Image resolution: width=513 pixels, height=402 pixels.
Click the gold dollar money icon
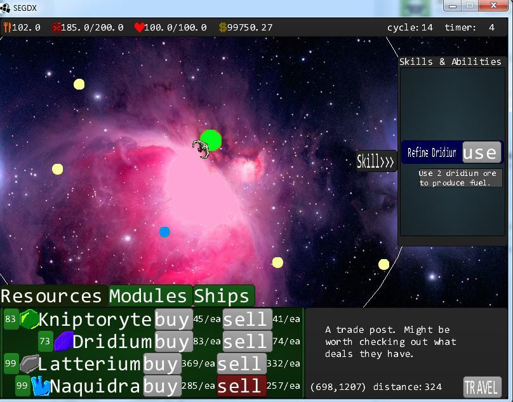(222, 27)
